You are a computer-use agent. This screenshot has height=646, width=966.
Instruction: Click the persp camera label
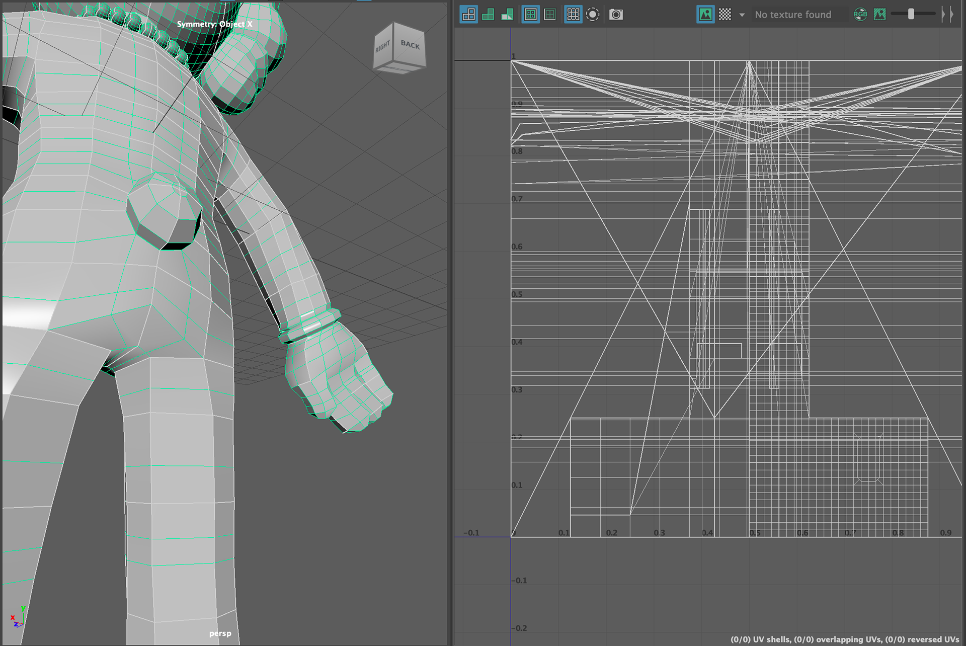(x=220, y=633)
